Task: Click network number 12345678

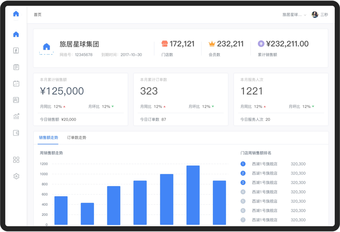Action: tap(84, 55)
